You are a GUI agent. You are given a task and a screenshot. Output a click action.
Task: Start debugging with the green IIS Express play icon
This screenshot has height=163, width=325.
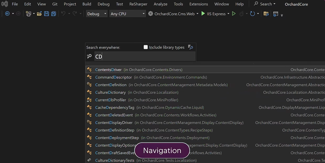(x=203, y=14)
